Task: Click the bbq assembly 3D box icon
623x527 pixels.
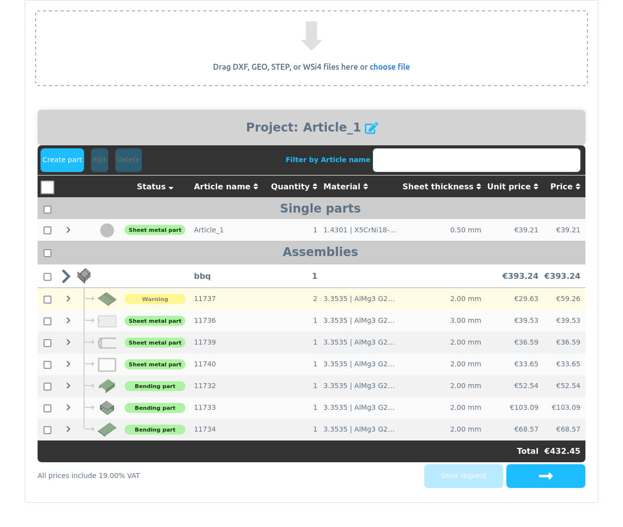Action: pos(84,276)
